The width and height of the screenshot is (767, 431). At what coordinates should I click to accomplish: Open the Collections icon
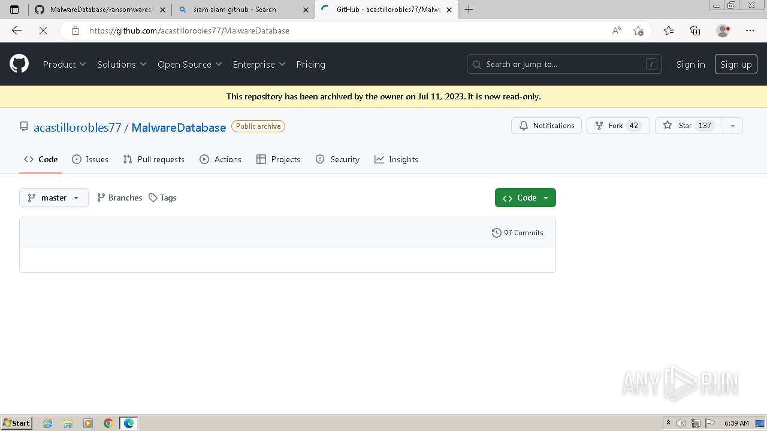click(x=695, y=31)
